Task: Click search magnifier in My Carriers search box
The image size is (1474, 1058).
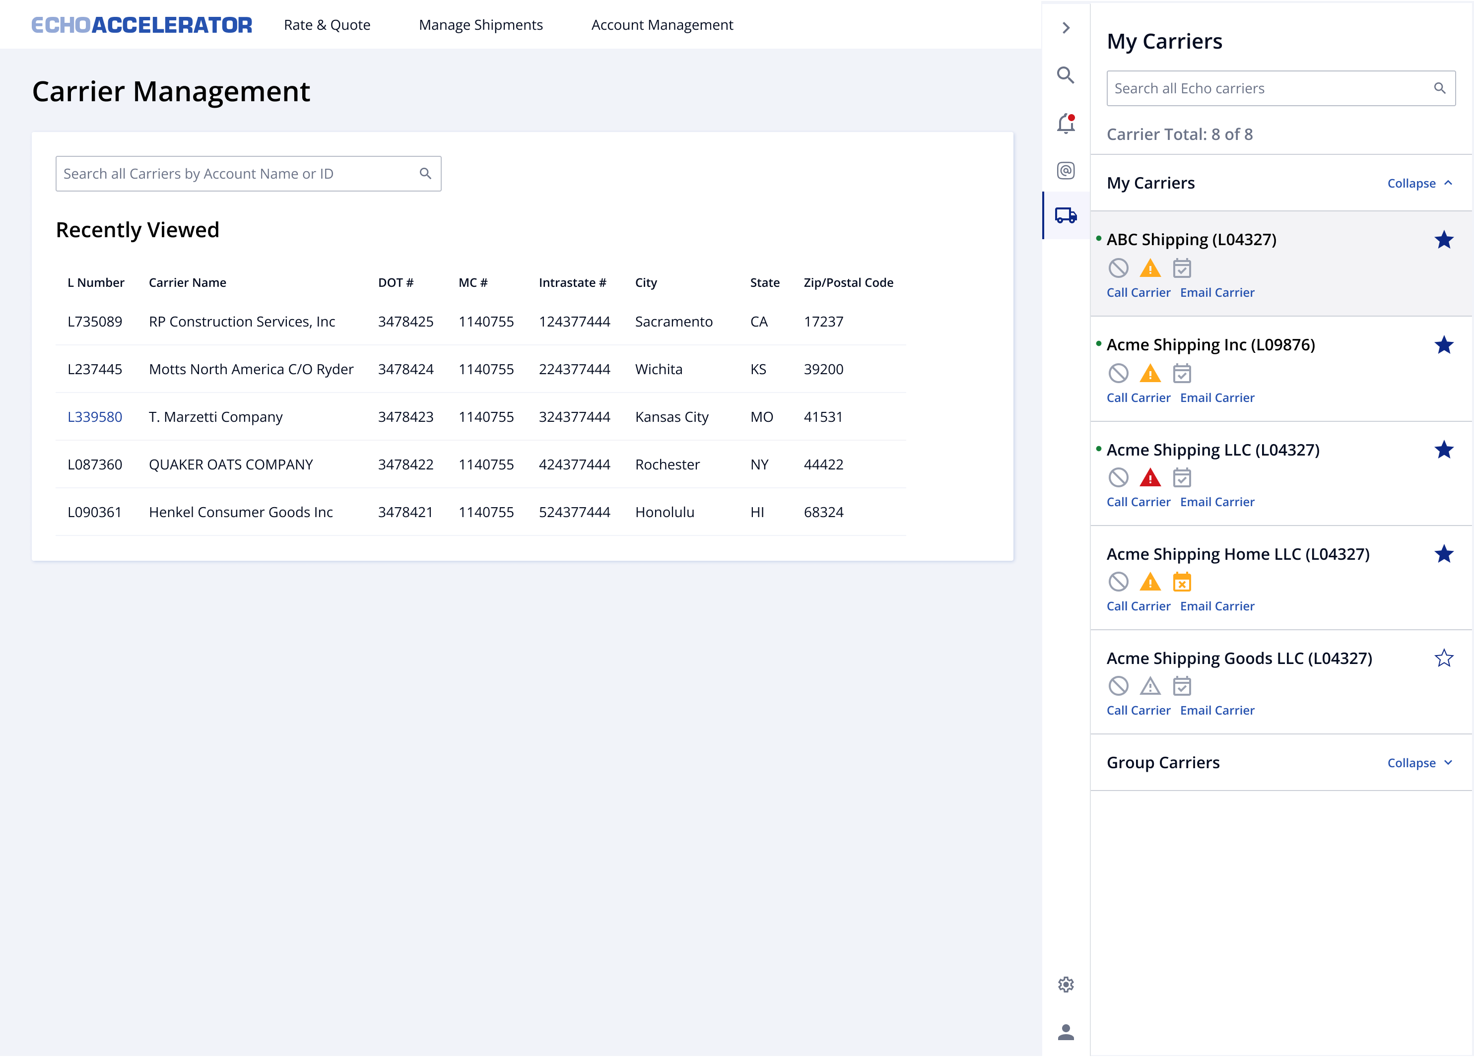Action: coord(1440,88)
